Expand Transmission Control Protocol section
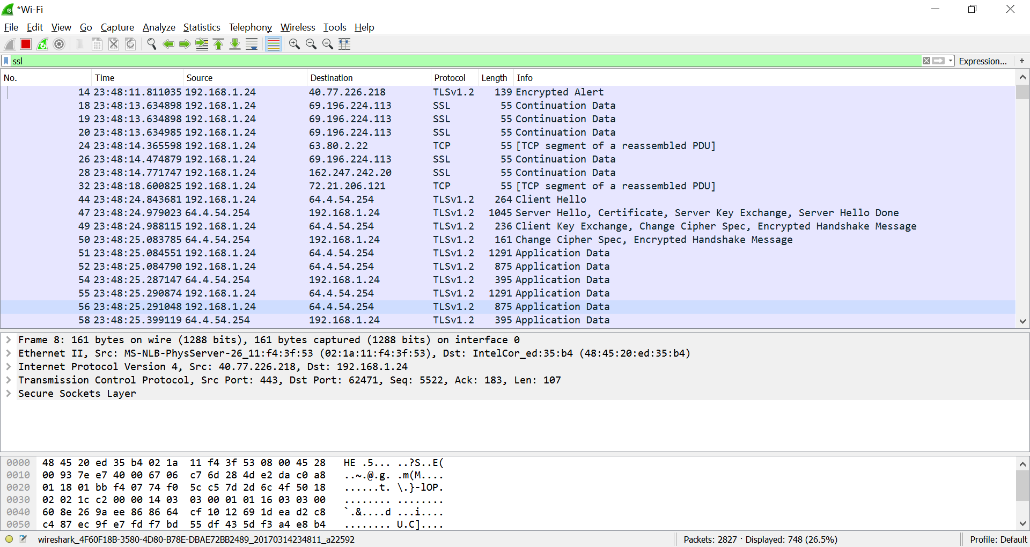This screenshot has height=547, width=1030. click(9, 380)
